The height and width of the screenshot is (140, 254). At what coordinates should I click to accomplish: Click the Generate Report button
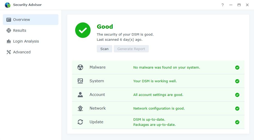[131, 49]
